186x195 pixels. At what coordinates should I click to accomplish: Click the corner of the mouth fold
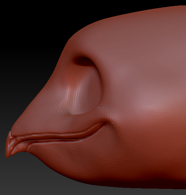point(106,122)
